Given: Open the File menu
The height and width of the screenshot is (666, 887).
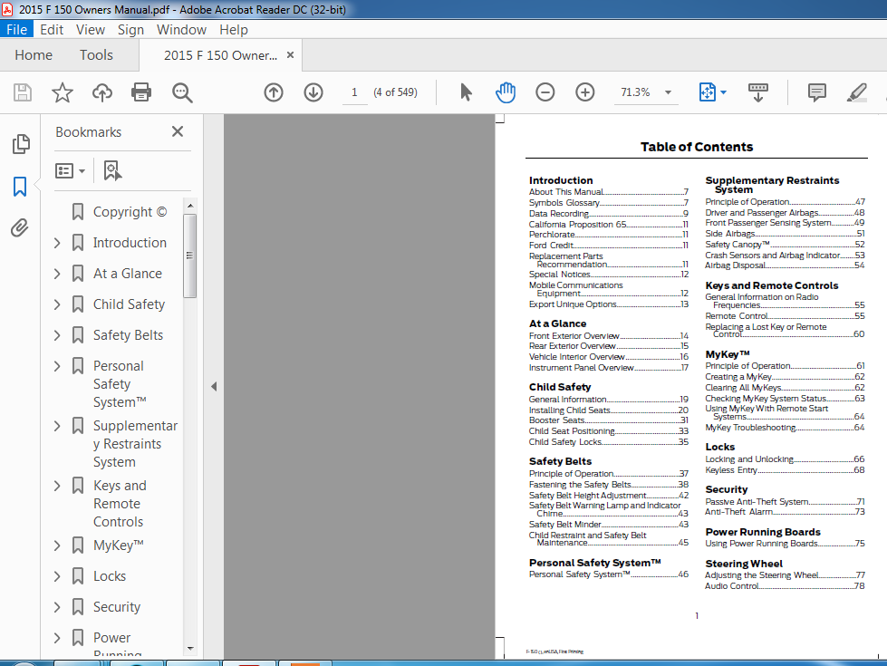Looking at the screenshot, I should 17,29.
